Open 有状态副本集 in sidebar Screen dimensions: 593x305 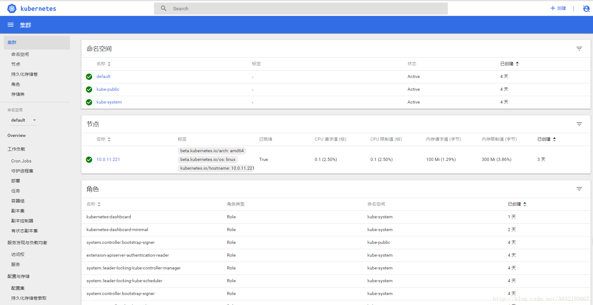point(24,231)
